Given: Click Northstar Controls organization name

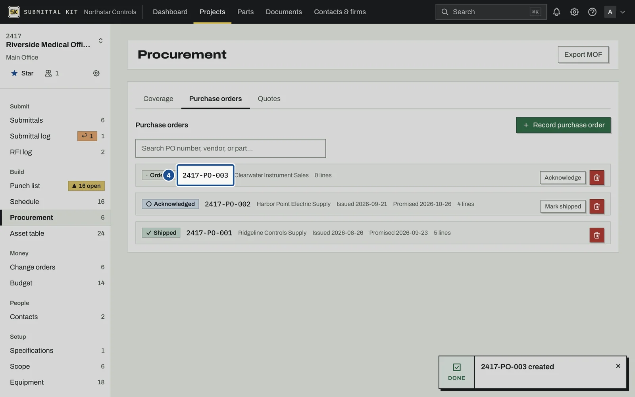Looking at the screenshot, I should (110, 12).
